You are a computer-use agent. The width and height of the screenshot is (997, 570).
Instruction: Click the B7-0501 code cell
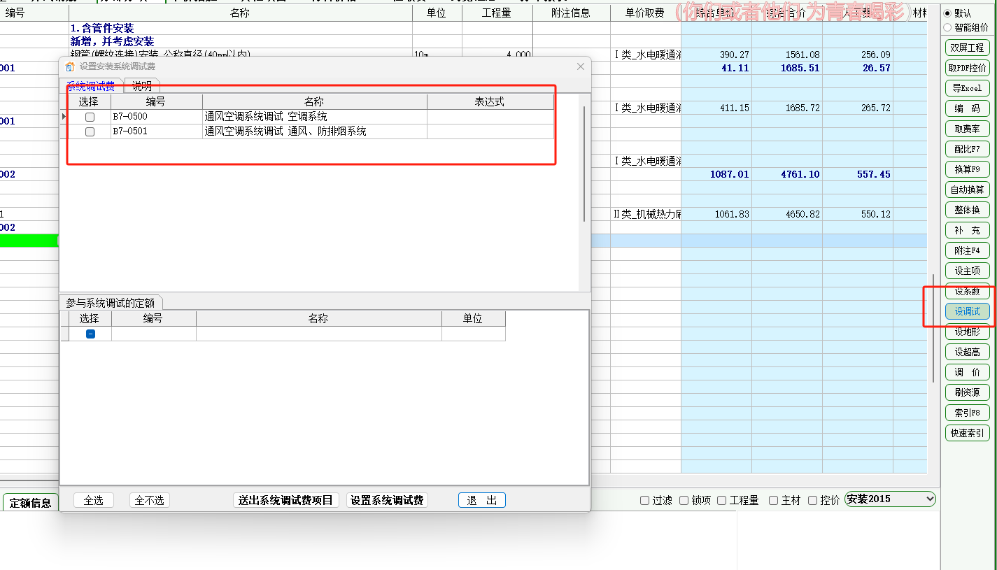point(156,131)
